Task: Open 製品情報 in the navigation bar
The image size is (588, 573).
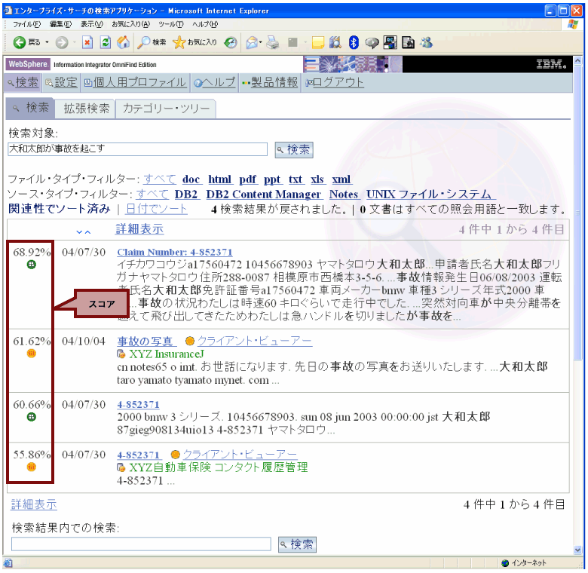Action: 270,82
